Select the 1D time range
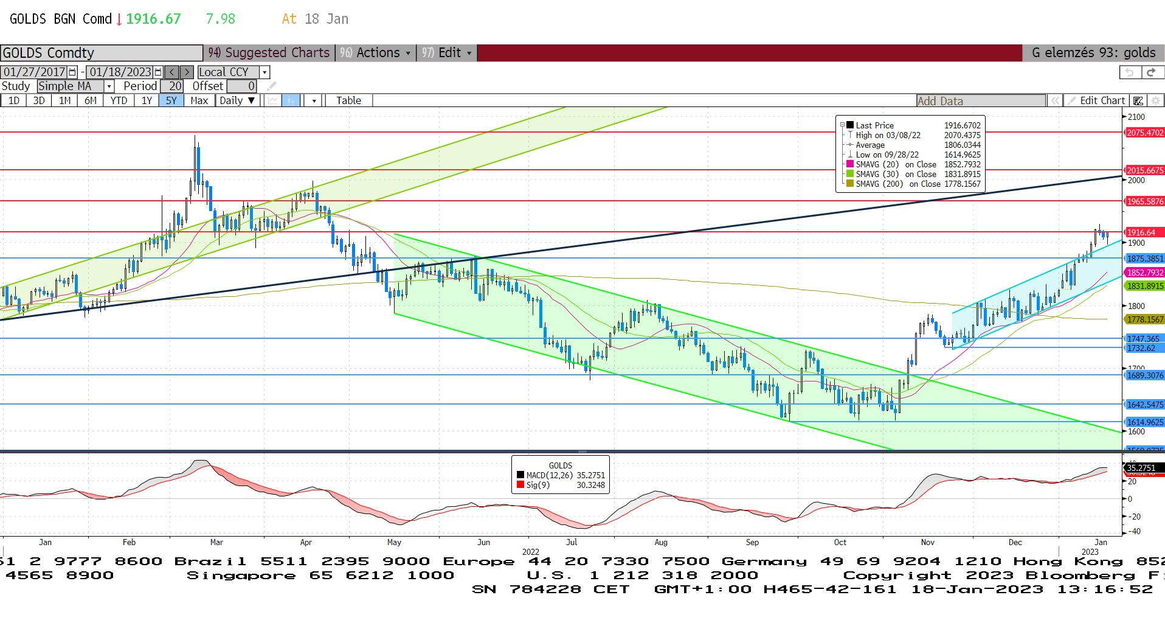Image resolution: width=1165 pixels, height=623 pixels. tap(13, 100)
